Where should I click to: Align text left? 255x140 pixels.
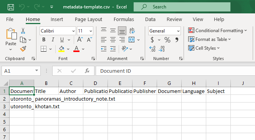tap(104, 40)
